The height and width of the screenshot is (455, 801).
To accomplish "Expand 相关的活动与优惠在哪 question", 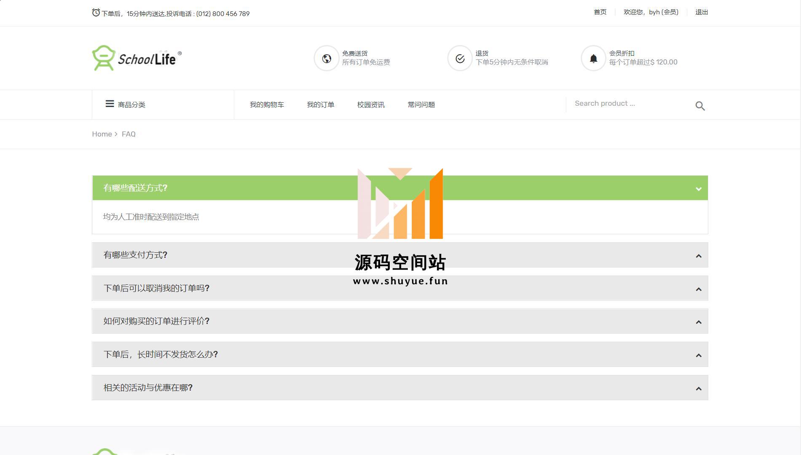I will click(399, 388).
